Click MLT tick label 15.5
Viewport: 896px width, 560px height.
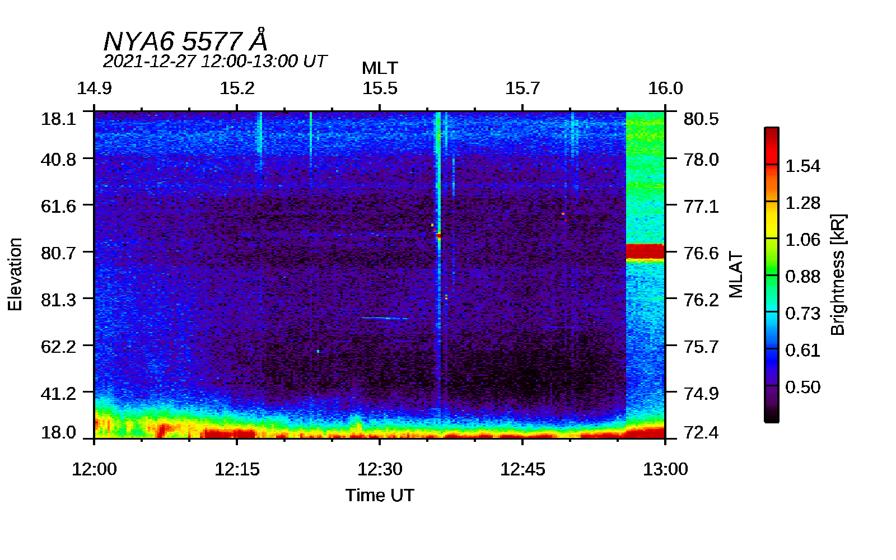(x=380, y=88)
